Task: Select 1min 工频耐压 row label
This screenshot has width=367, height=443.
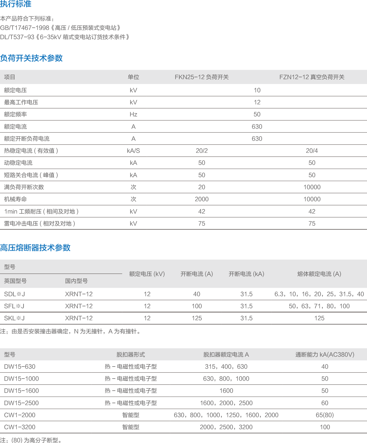Action: 41,211
